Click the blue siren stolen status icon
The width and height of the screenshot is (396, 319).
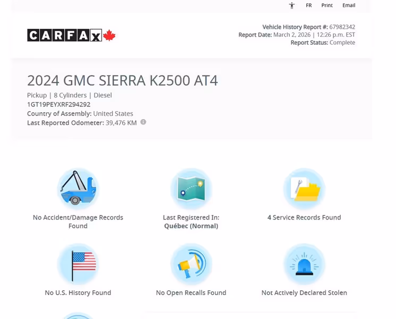click(304, 264)
